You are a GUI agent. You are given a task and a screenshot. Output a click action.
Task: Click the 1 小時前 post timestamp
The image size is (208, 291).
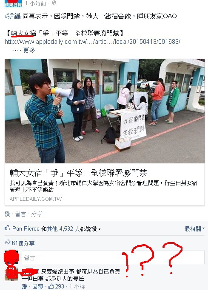coord(35,3)
